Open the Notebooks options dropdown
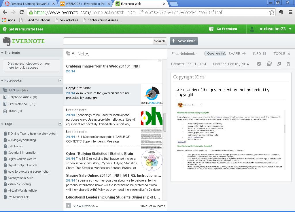The height and width of the screenshot is (212, 295). pos(60,80)
